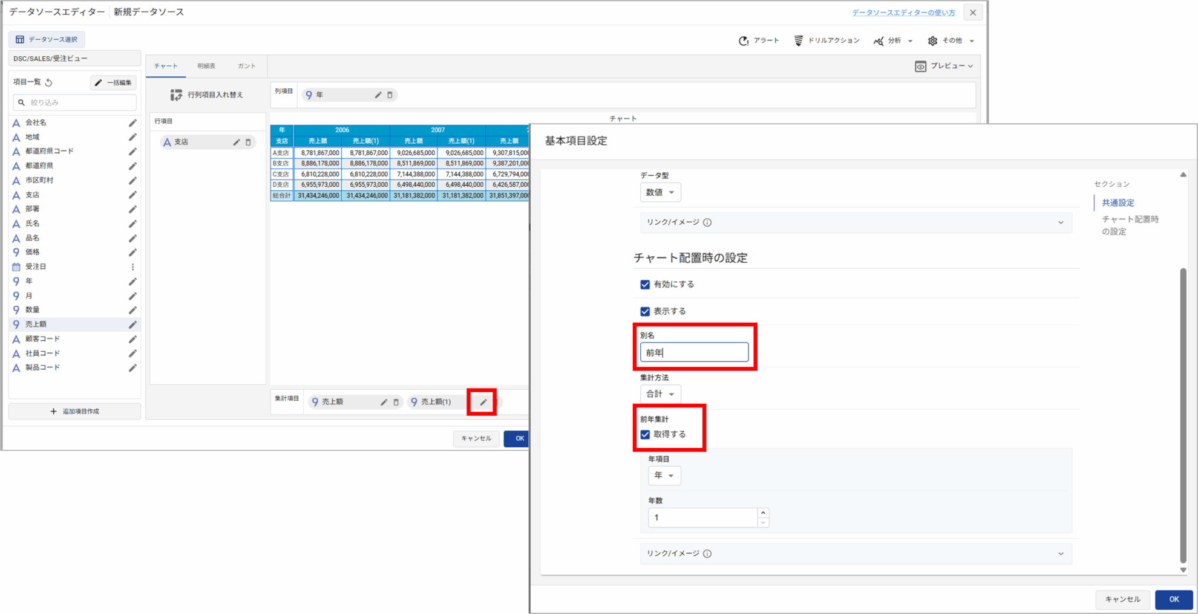The image size is (1198, 614).
Task: Delete the 年 column item with trash icon
Action: (x=390, y=95)
